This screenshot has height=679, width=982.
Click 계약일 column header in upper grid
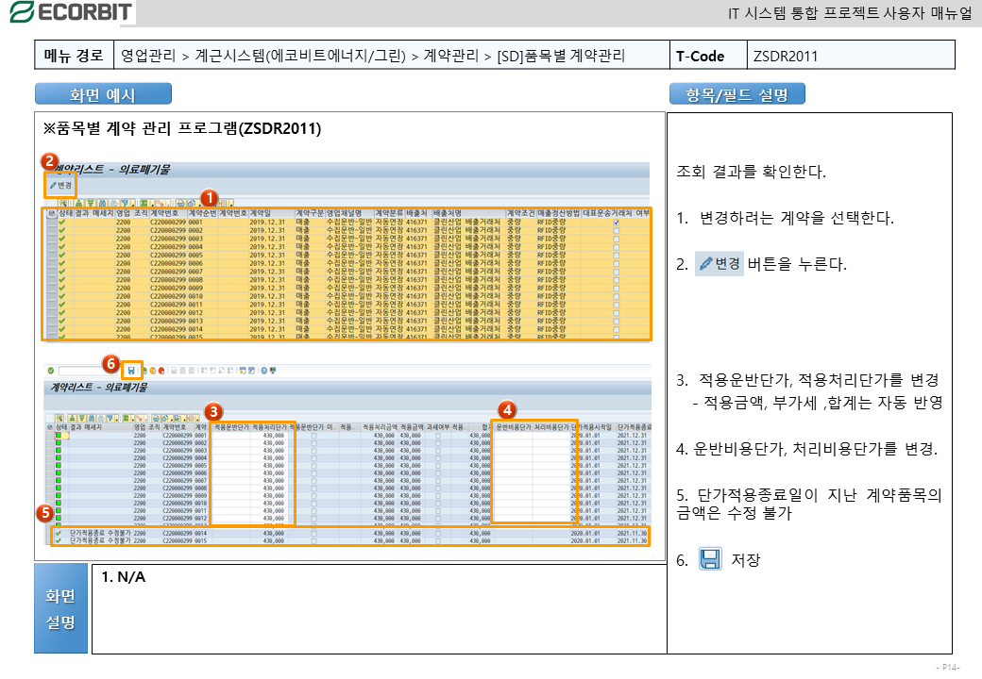click(x=261, y=213)
